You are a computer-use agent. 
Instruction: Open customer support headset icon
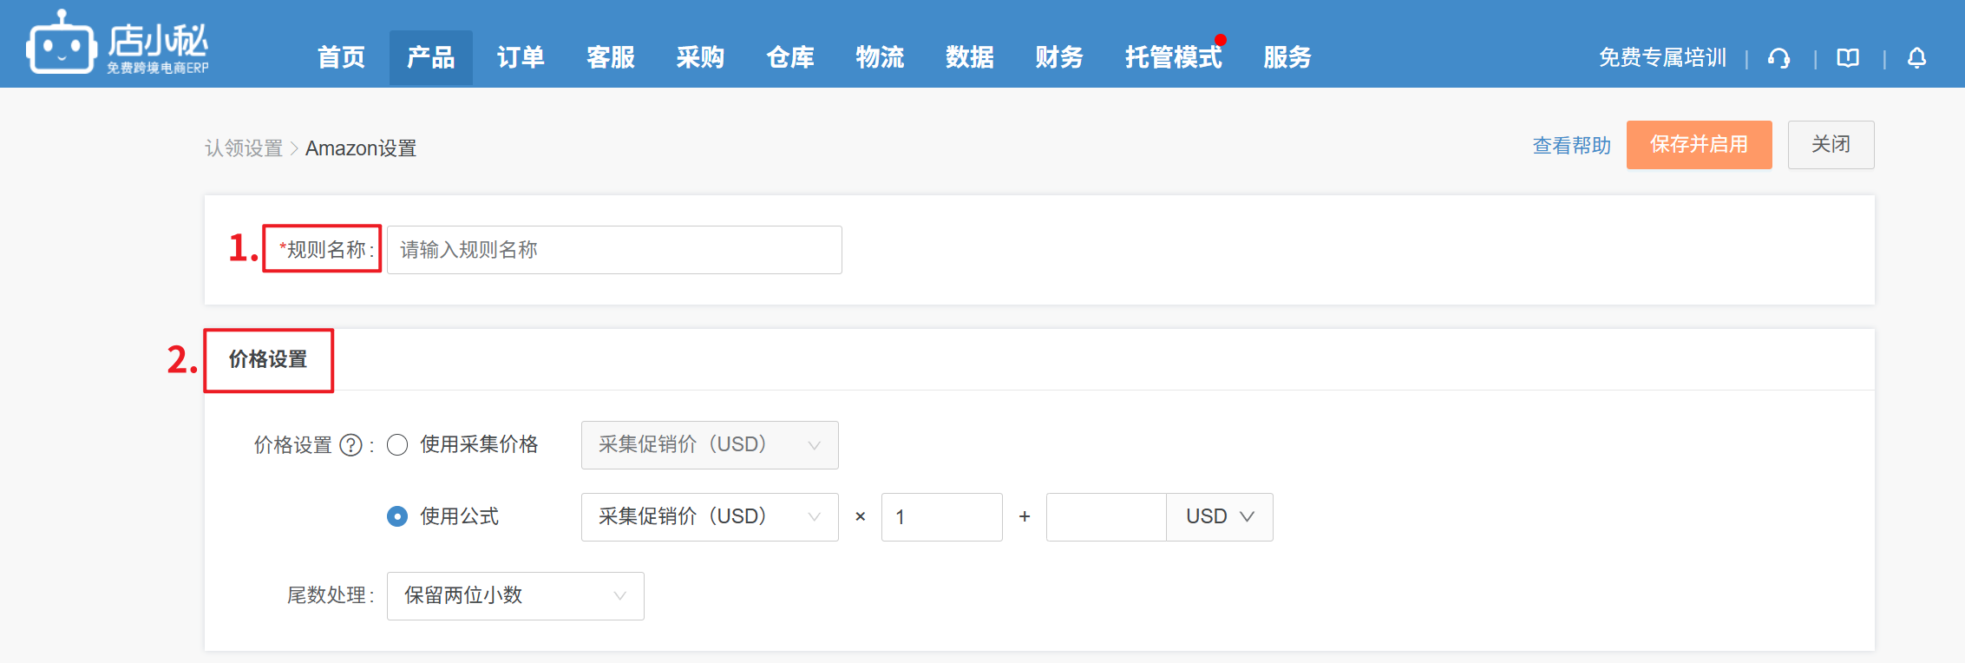1778,58
